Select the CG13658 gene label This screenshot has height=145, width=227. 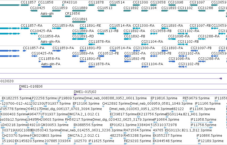[158, 2]
